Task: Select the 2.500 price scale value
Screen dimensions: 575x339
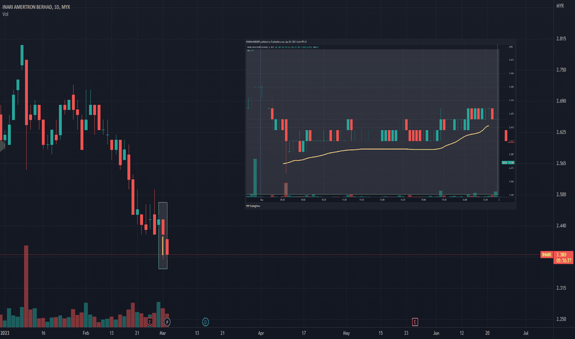Action: coord(561,194)
